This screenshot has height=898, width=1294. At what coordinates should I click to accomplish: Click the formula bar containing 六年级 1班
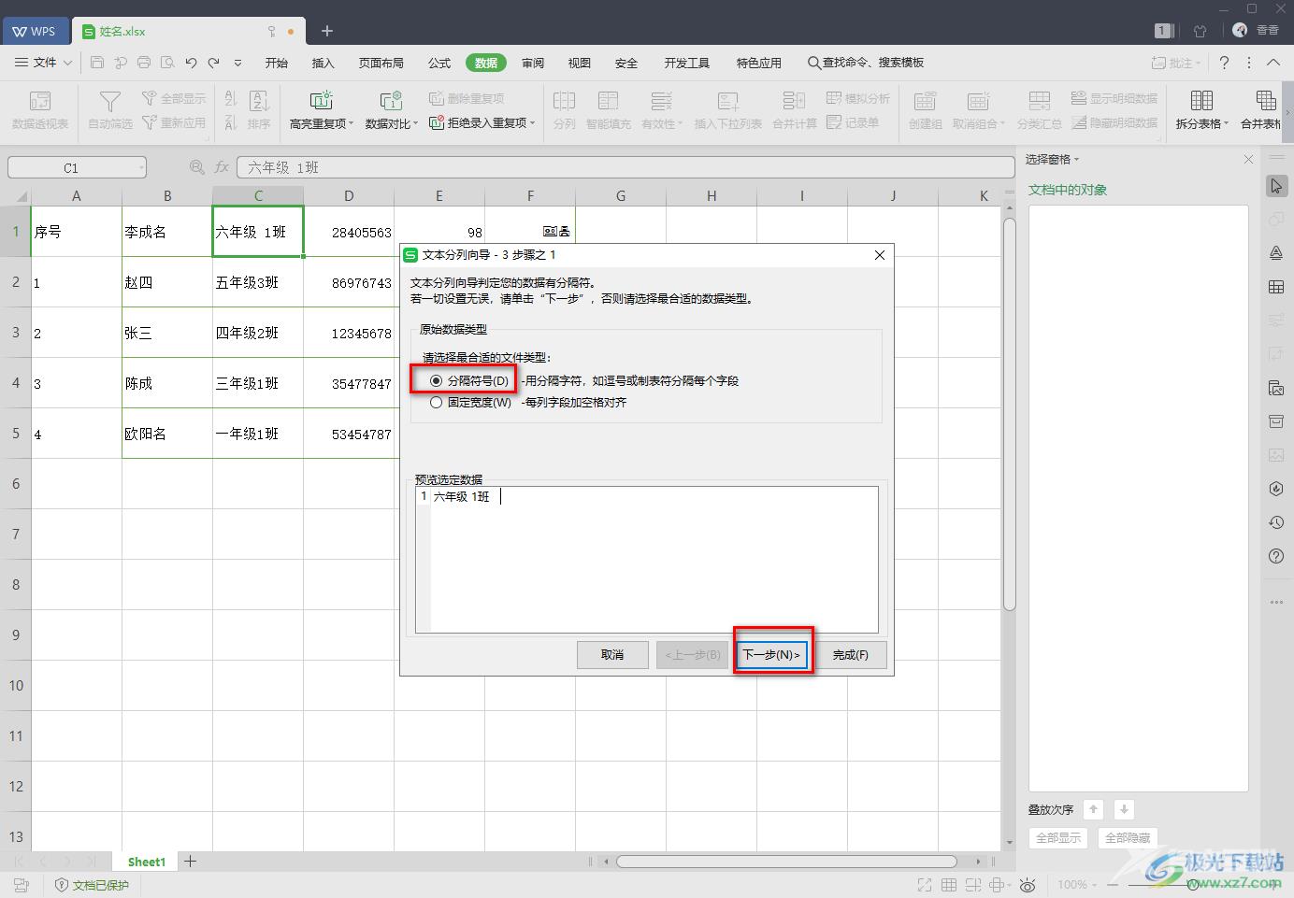click(x=625, y=167)
